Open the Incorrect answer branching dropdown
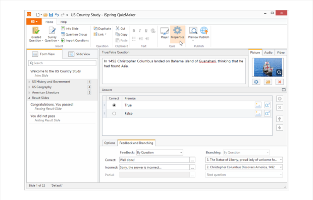This screenshot has width=313, height=200. 244,167
